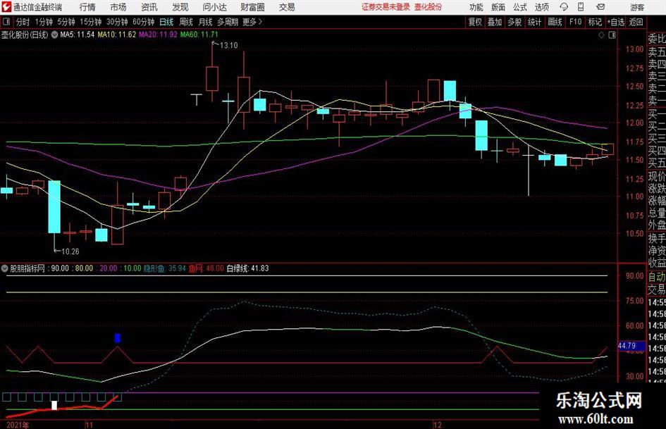Screen dimensions: 666x429
Task: Click the 白绿线: 41.83 indicator value
Action: point(247,268)
